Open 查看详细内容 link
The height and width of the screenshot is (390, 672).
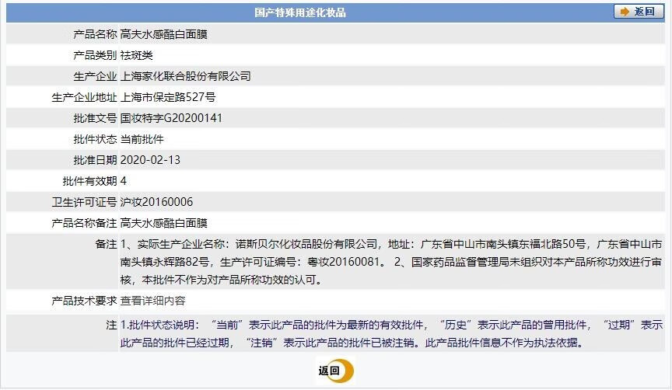tap(152, 301)
